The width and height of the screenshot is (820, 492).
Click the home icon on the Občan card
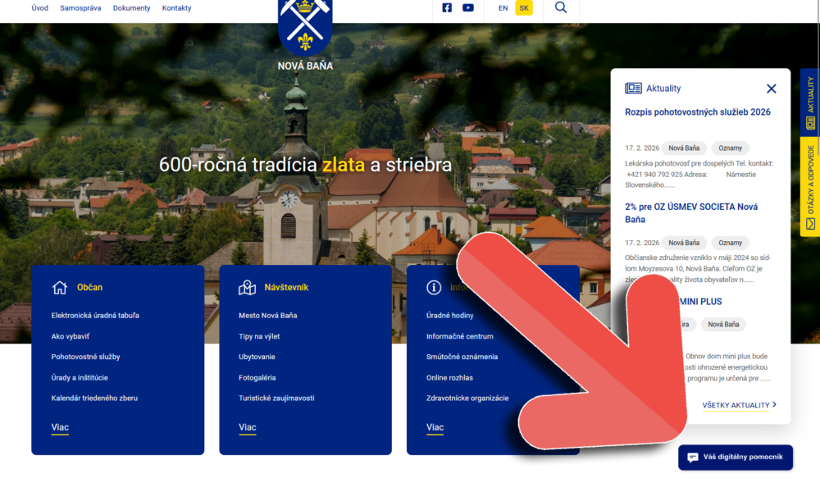[x=58, y=287]
